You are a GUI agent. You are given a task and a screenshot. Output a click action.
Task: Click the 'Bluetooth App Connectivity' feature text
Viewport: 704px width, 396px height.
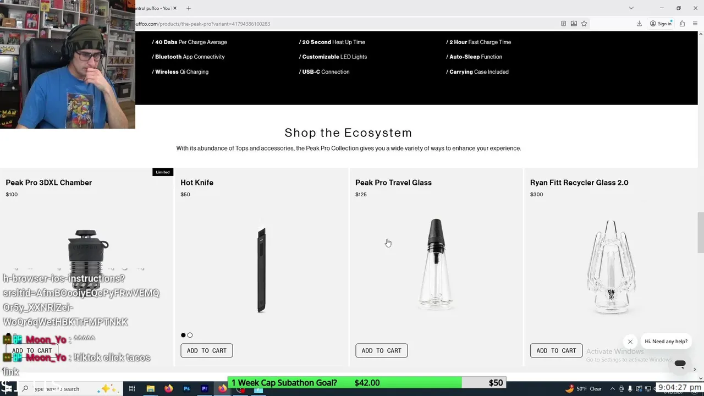coord(188,57)
